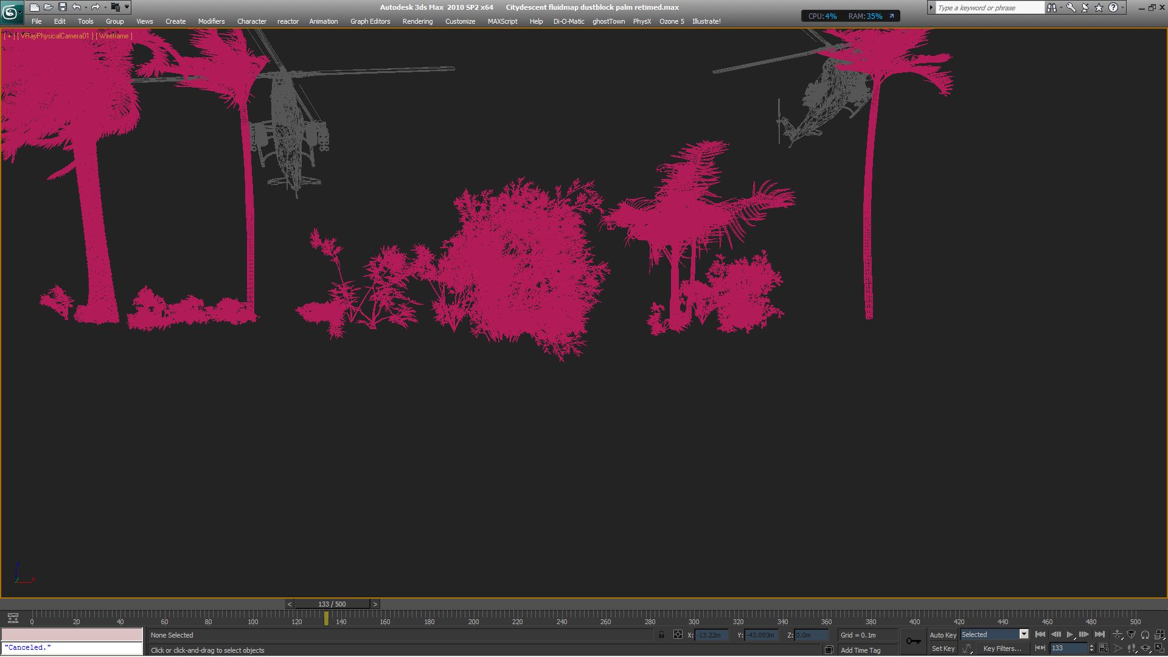1168x657 pixels.
Task: Click the Go to End icon
Action: pos(1100,634)
